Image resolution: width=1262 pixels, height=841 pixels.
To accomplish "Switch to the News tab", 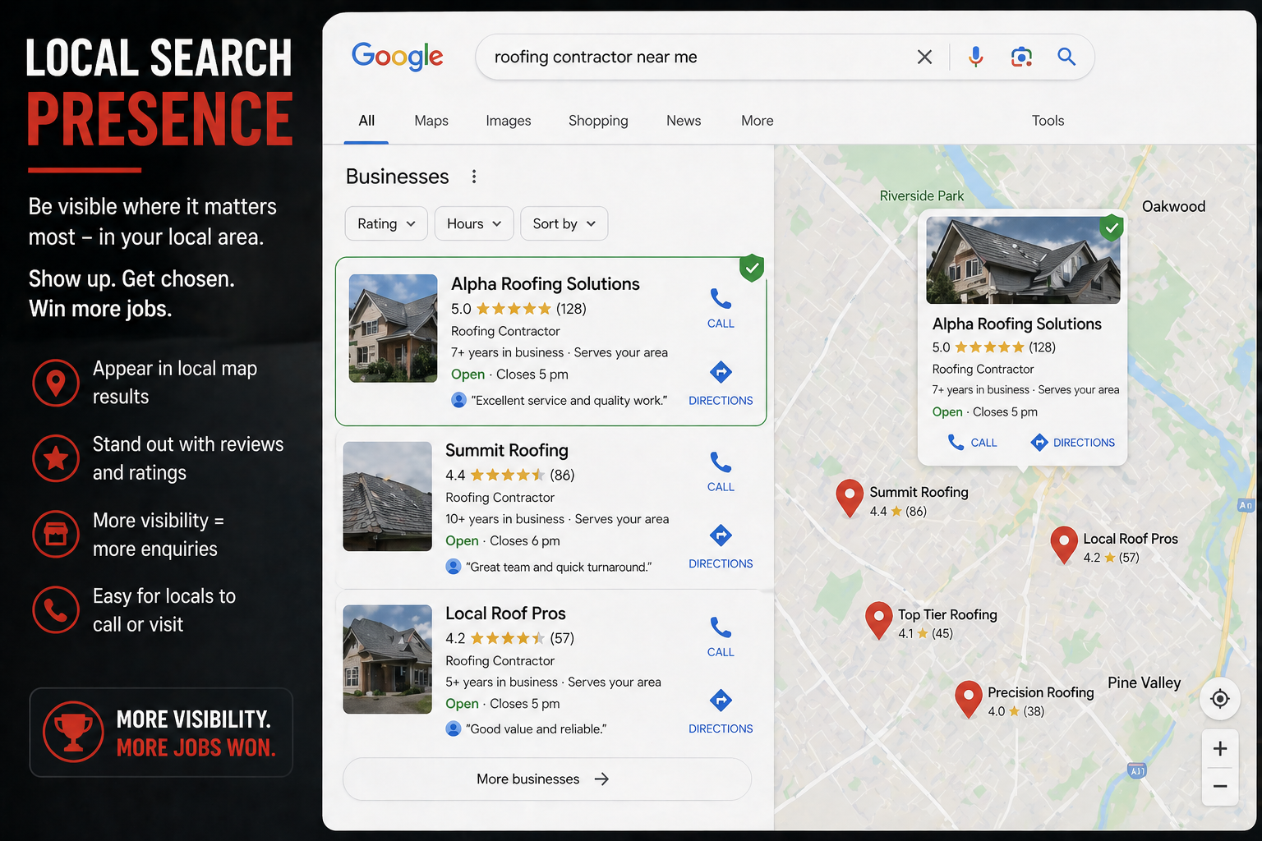I will tap(684, 121).
